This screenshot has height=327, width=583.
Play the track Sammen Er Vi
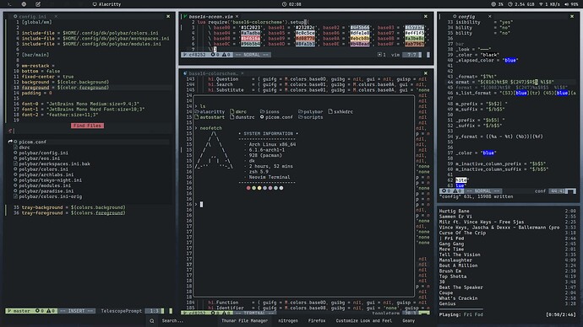(455, 217)
